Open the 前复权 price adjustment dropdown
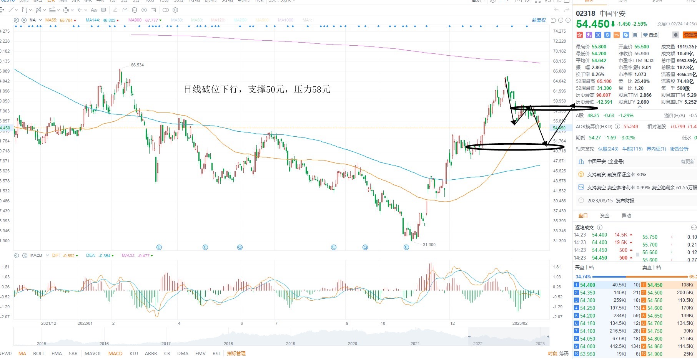697x359 pixels. pos(539,20)
